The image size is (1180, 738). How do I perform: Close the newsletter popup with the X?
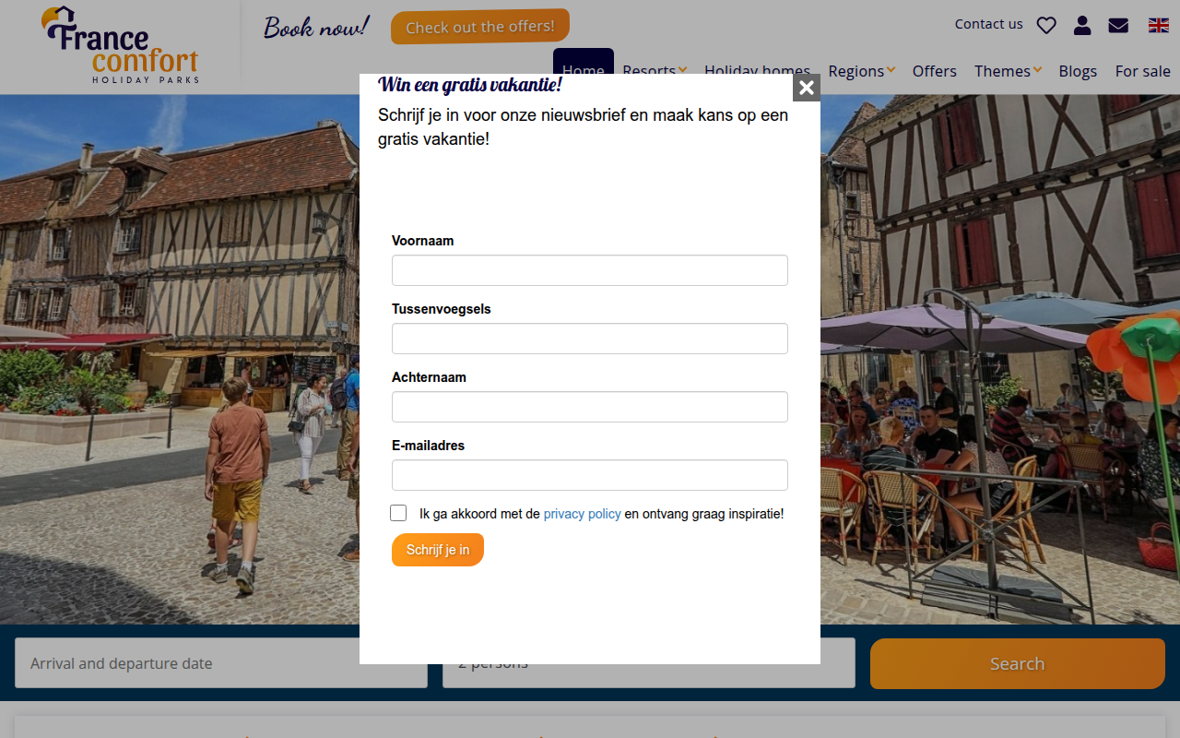(807, 88)
